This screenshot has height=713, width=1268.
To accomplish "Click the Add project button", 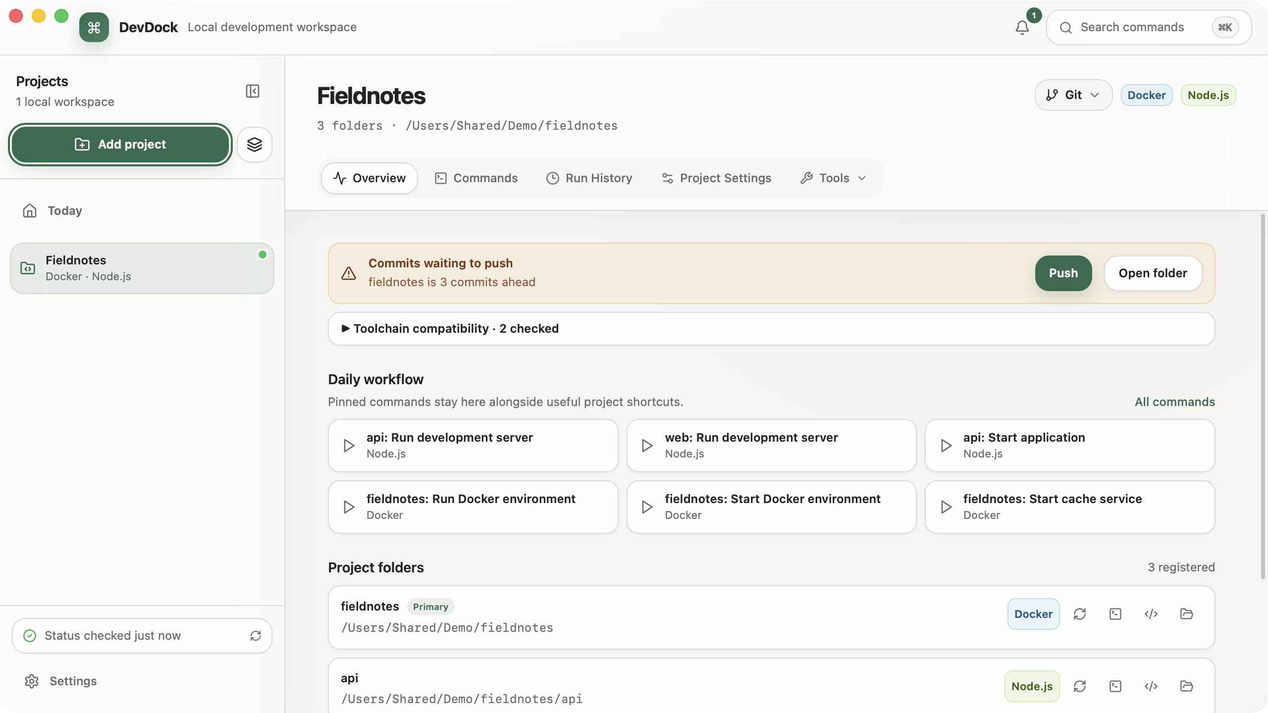I will [x=120, y=145].
